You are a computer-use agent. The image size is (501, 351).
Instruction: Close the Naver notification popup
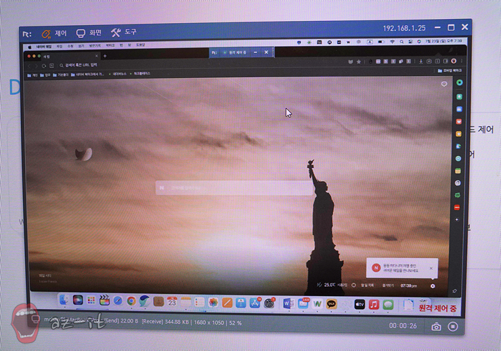[431, 268]
